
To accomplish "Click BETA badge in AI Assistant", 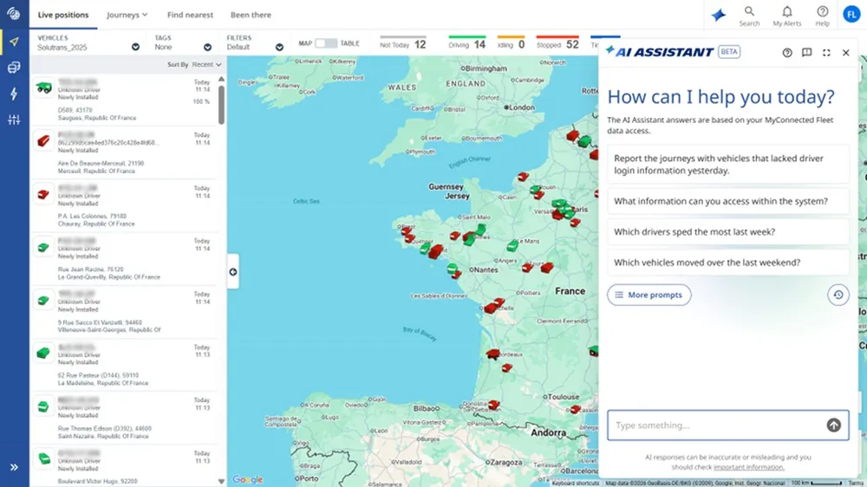I will click(729, 52).
